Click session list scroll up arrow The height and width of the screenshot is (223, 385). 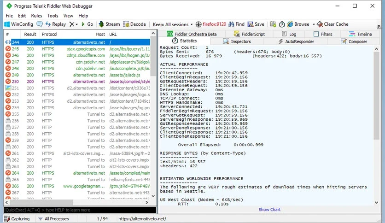tap(153, 33)
